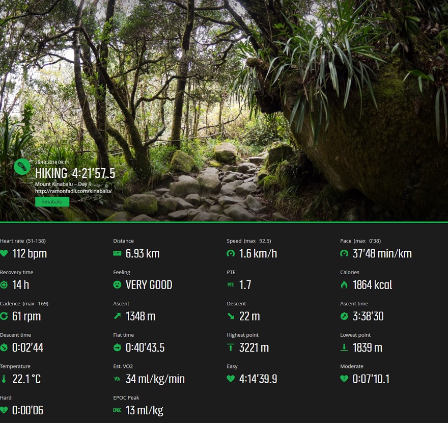The width and height of the screenshot is (448, 423).
Task: Click the flat time icon beside 0:40'43.5
Action: click(117, 347)
